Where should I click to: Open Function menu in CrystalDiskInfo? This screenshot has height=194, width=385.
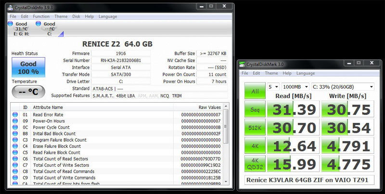[41, 16]
